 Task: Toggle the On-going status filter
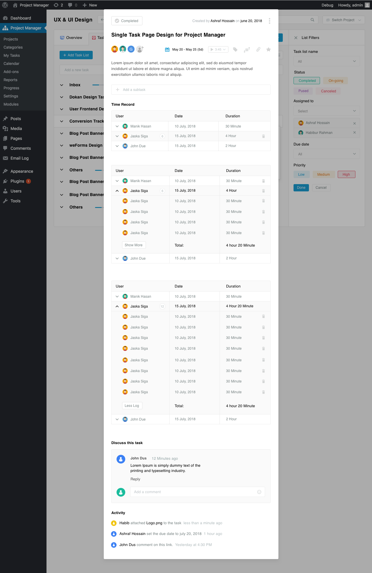pos(336,81)
